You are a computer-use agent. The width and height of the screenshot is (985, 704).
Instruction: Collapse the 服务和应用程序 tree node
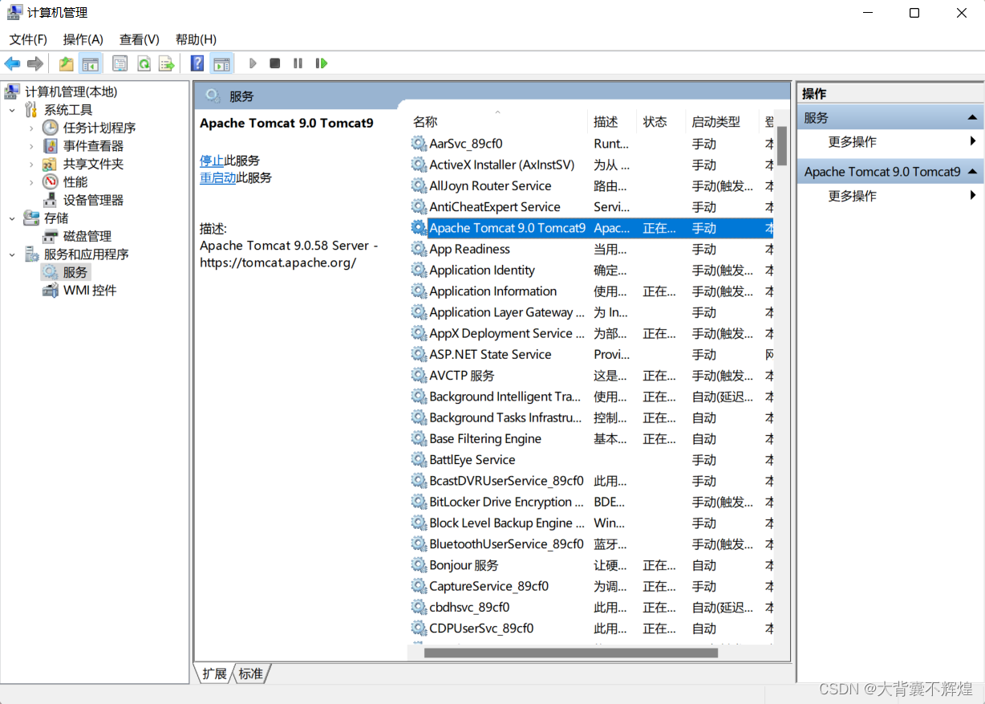12,254
